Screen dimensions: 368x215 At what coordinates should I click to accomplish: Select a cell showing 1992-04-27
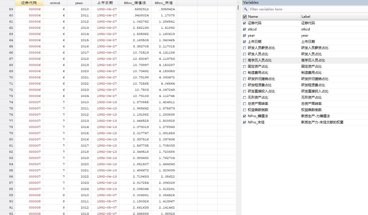107,9
